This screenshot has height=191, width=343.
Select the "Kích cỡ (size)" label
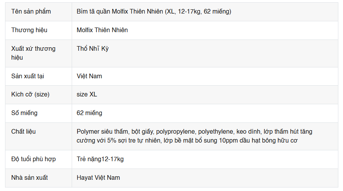[30, 95]
